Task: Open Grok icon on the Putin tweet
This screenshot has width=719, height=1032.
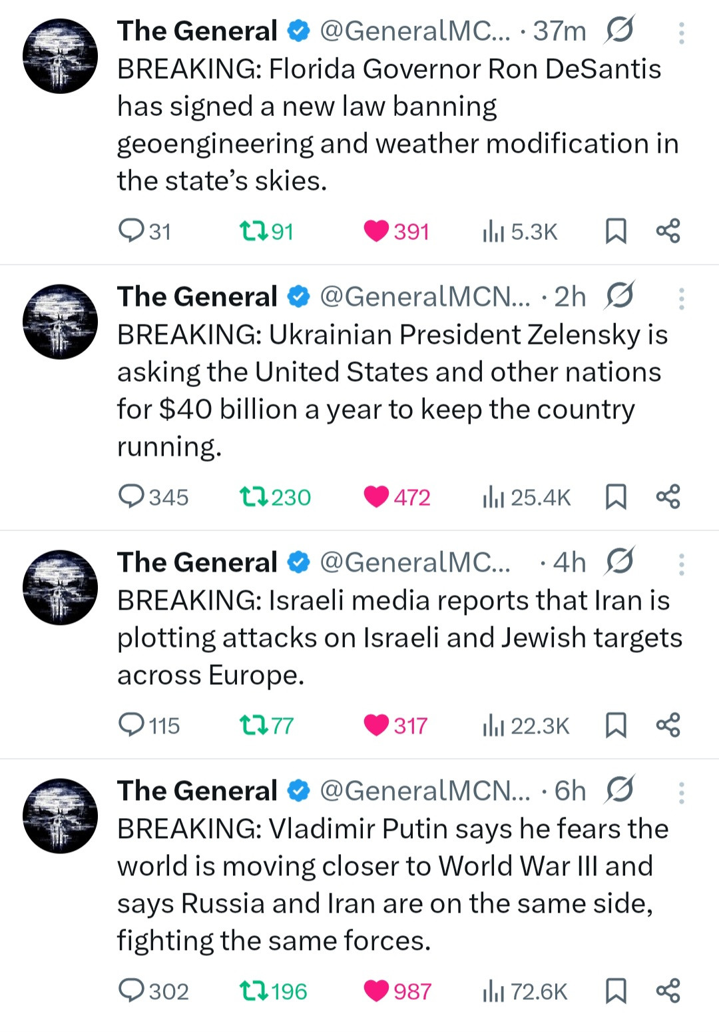Action: click(x=620, y=790)
